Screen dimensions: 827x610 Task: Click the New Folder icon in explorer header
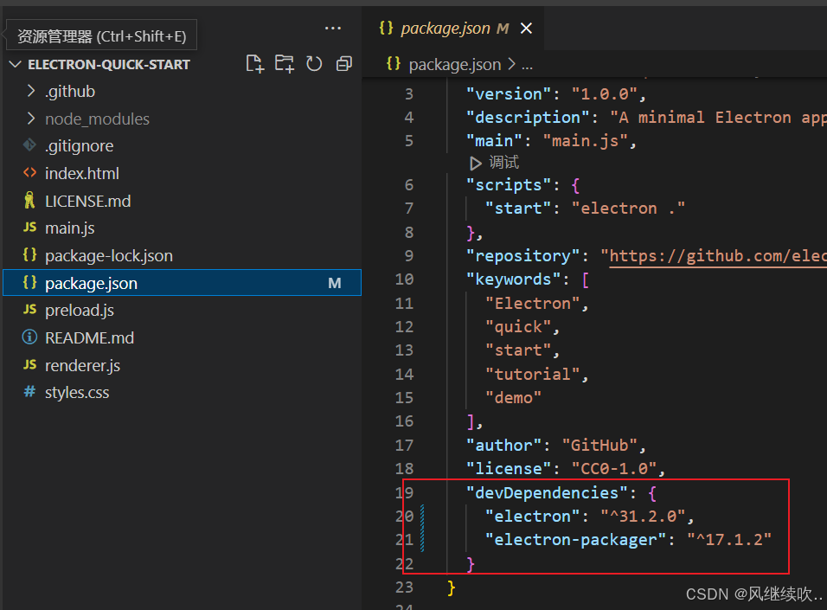tap(284, 63)
